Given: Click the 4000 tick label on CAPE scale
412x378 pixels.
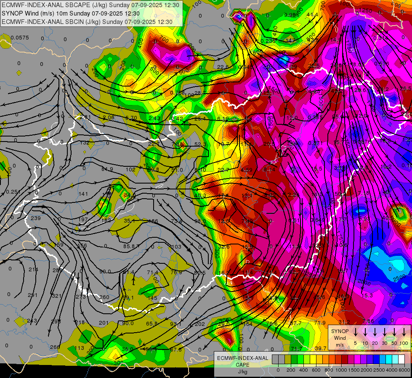Looking at the screenshot, I should (x=392, y=370).
